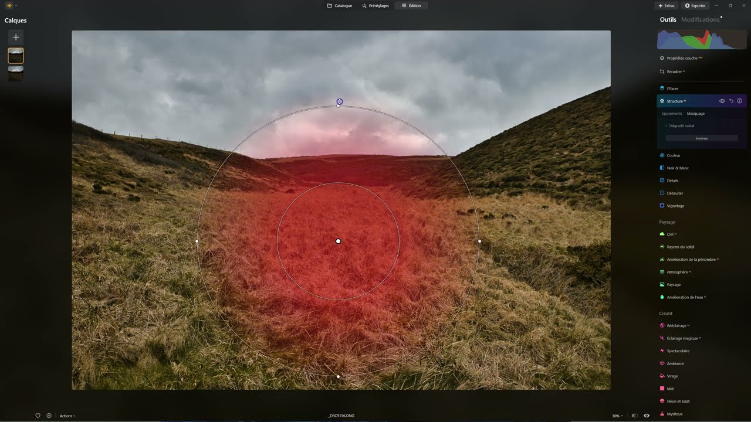
Task: Switch to the Ajustements tab
Action: point(672,114)
